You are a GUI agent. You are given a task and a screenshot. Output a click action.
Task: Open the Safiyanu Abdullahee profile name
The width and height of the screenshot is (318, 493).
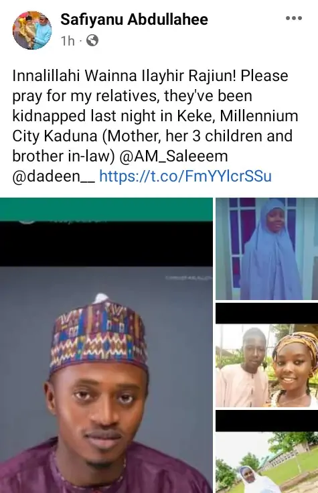(x=134, y=19)
